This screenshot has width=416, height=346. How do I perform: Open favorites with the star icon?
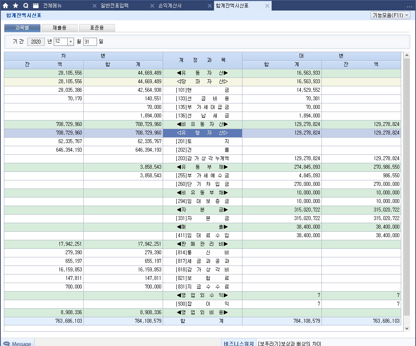point(16,6)
